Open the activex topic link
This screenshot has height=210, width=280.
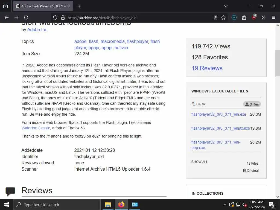(121, 48)
